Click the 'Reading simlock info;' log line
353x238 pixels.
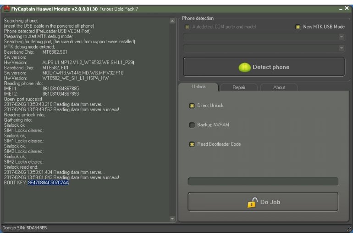tap(24, 114)
